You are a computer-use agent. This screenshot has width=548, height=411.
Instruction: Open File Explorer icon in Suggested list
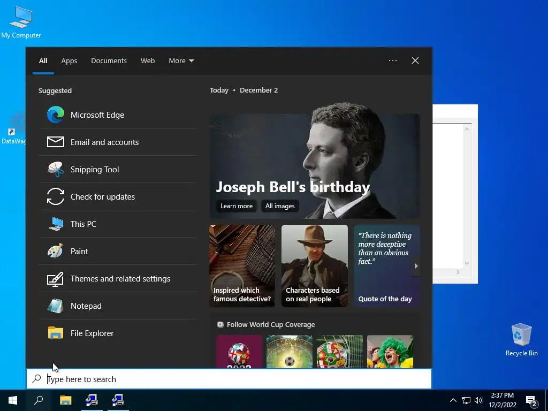(x=56, y=333)
